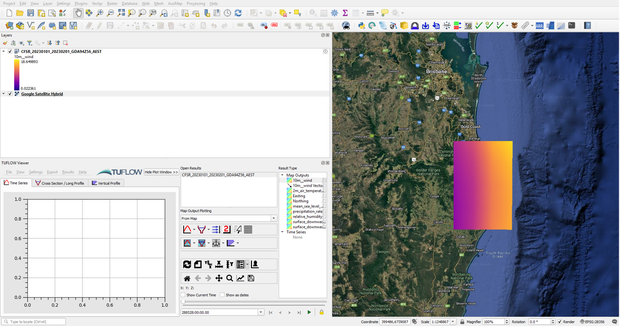Switch to Cross Section / Long Profile tab
The image size is (620, 327).
(x=59, y=183)
